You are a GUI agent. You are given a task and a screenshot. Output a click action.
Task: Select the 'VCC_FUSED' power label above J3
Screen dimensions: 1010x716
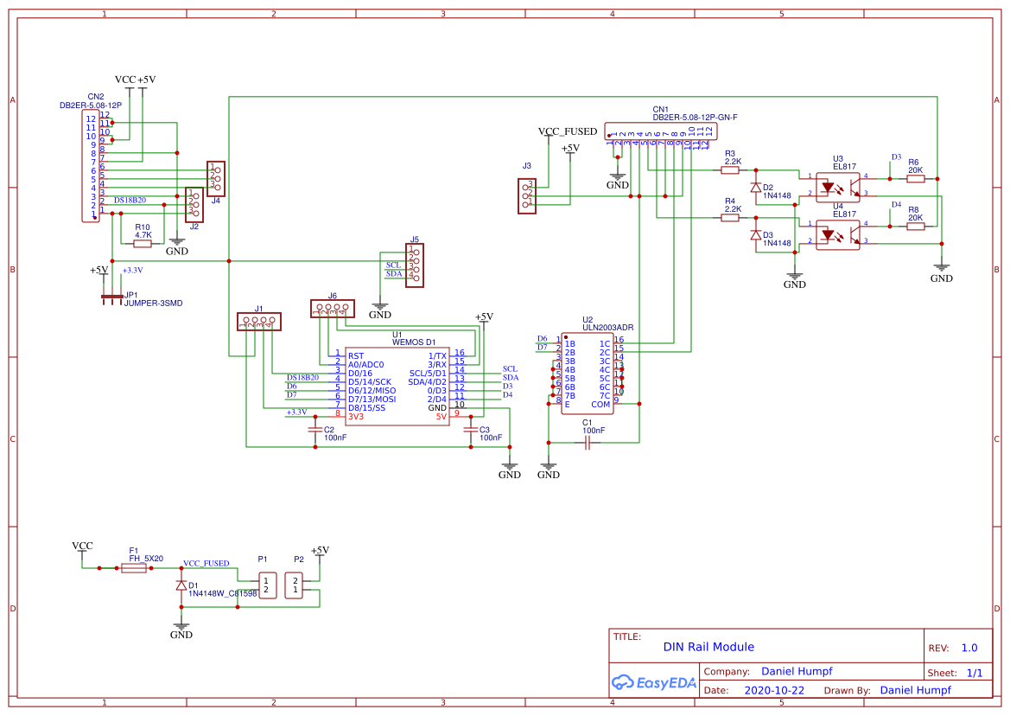[x=568, y=131]
